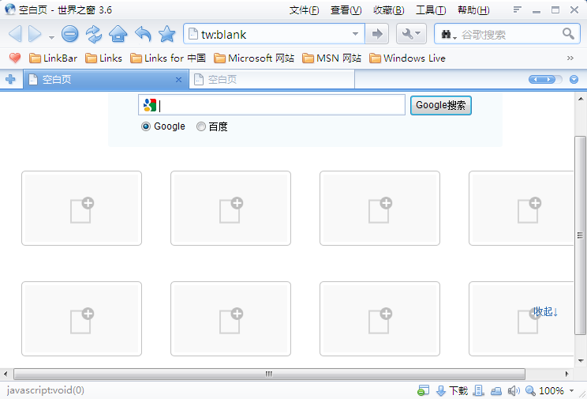Refresh the page with the reload icon
This screenshot has width=587, height=399.
tap(94, 34)
